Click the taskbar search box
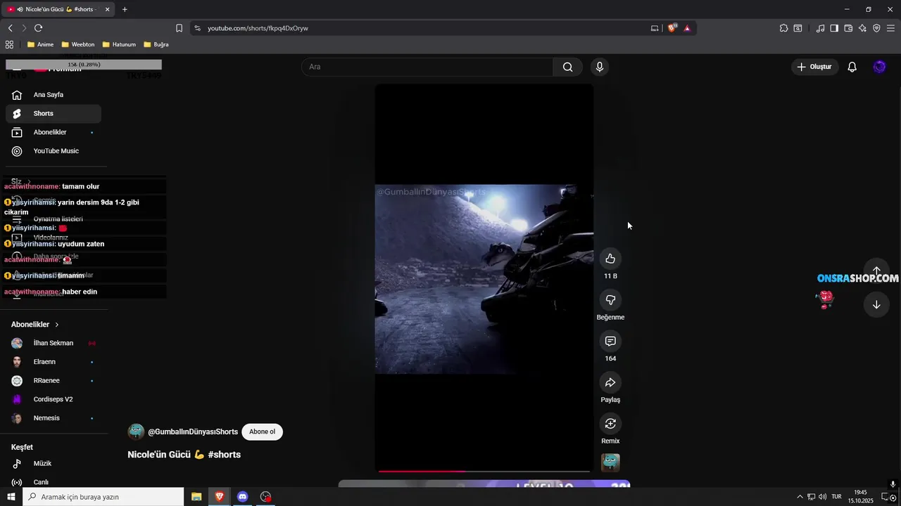This screenshot has height=506, width=901. 103,497
